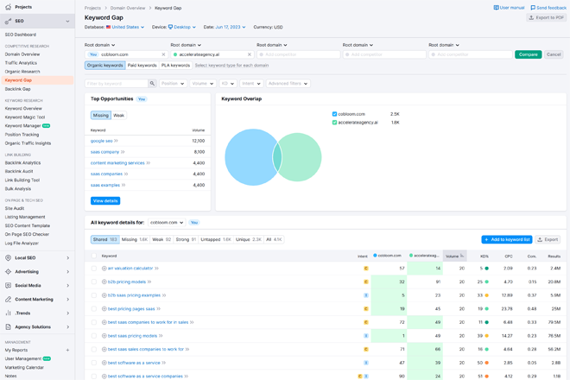The width and height of the screenshot is (570, 380).
Task: Click arrows icon after google seo keyword
Action: pos(116,141)
